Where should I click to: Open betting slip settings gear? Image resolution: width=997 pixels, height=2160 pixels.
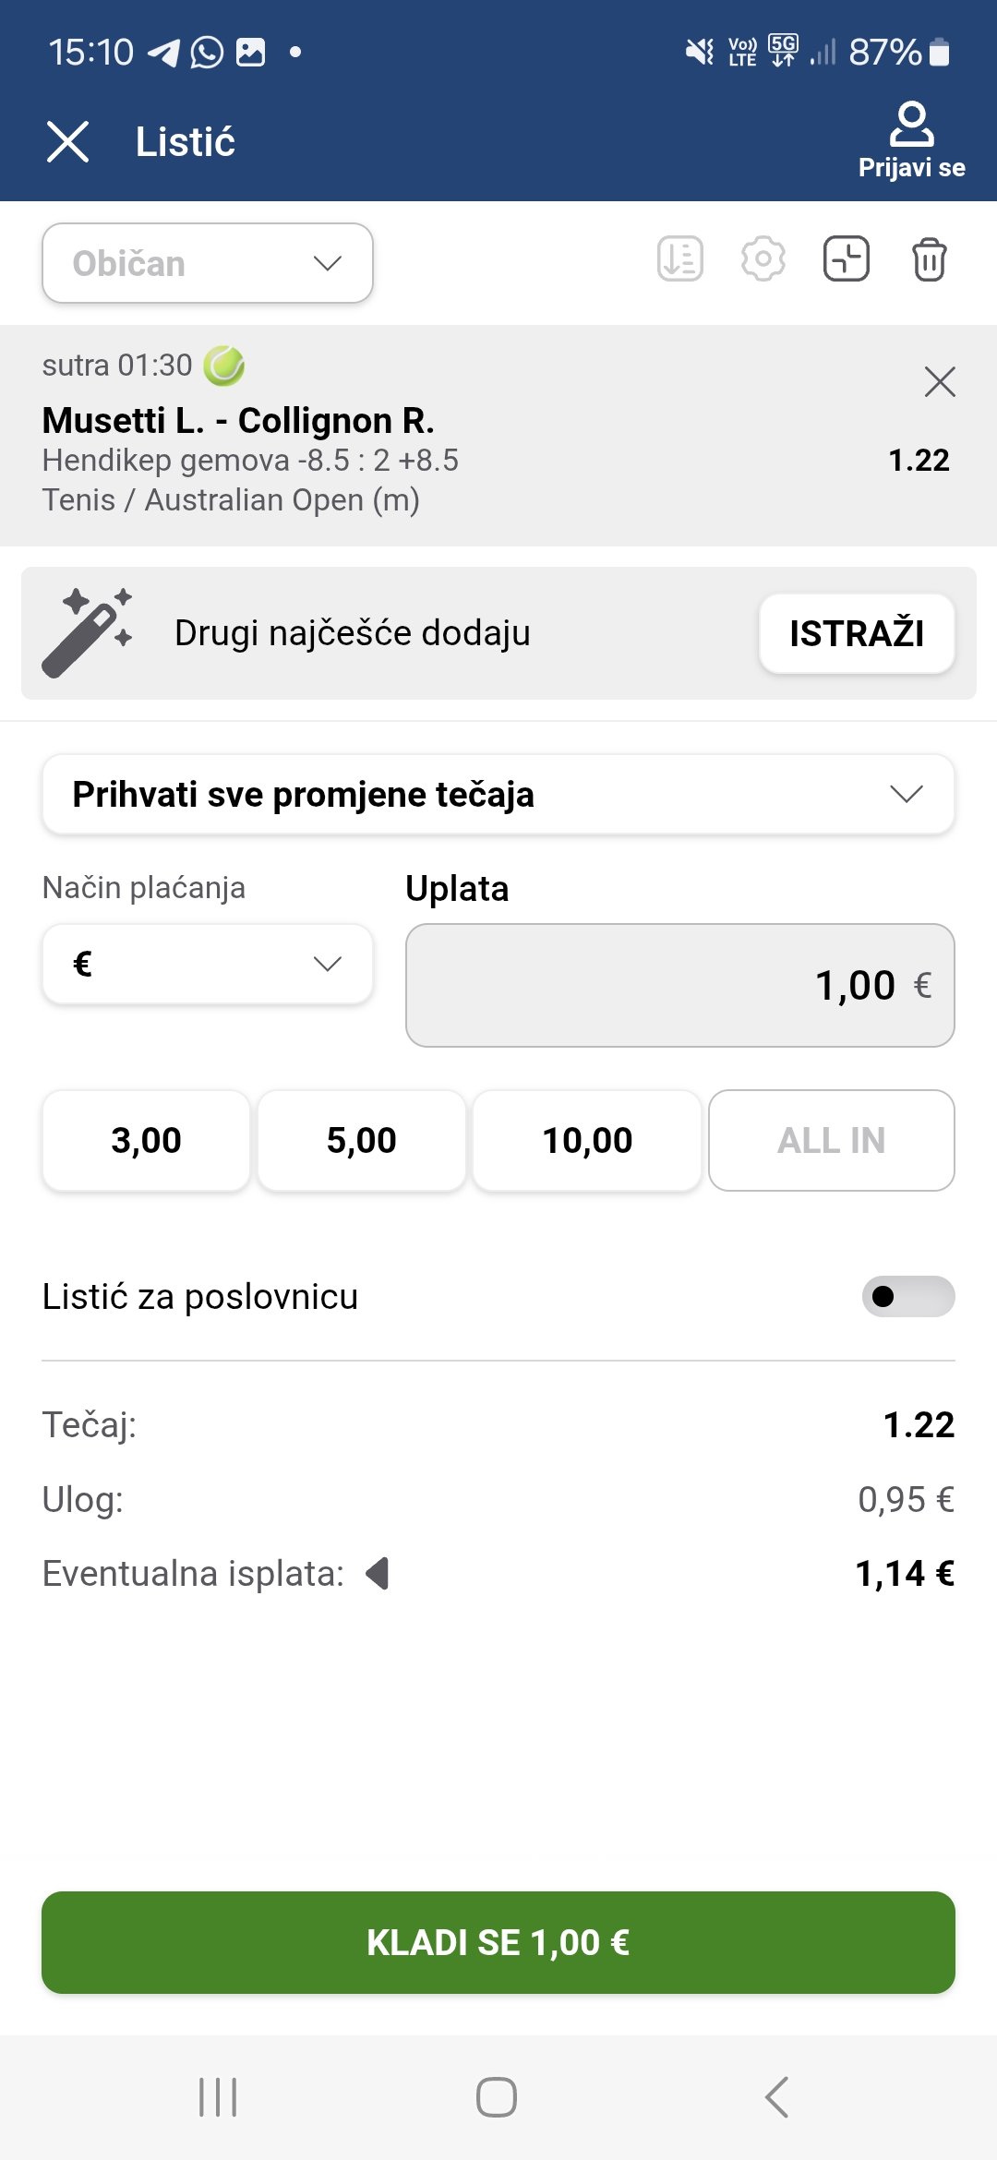point(763,259)
